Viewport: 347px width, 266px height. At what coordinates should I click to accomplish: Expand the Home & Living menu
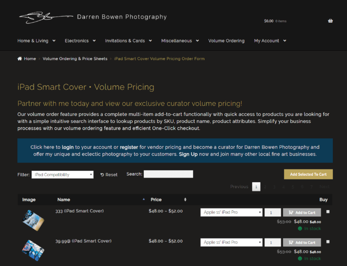[x=36, y=41]
